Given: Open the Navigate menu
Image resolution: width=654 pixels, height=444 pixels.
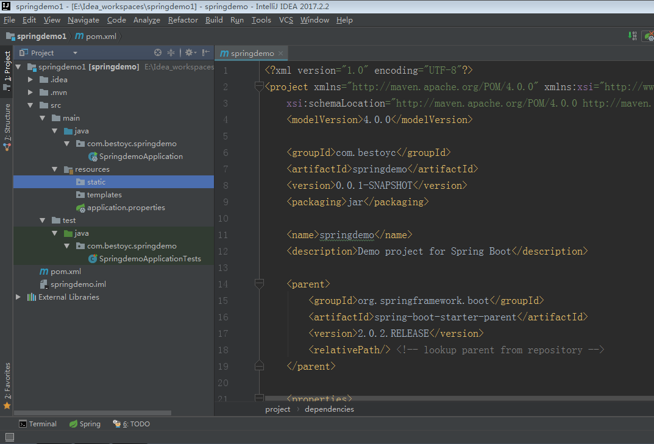Looking at the screenshot, I should pos(84,20).
